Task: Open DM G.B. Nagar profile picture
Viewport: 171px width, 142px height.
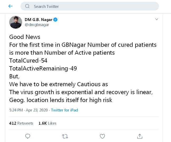Action: (16, 22)
